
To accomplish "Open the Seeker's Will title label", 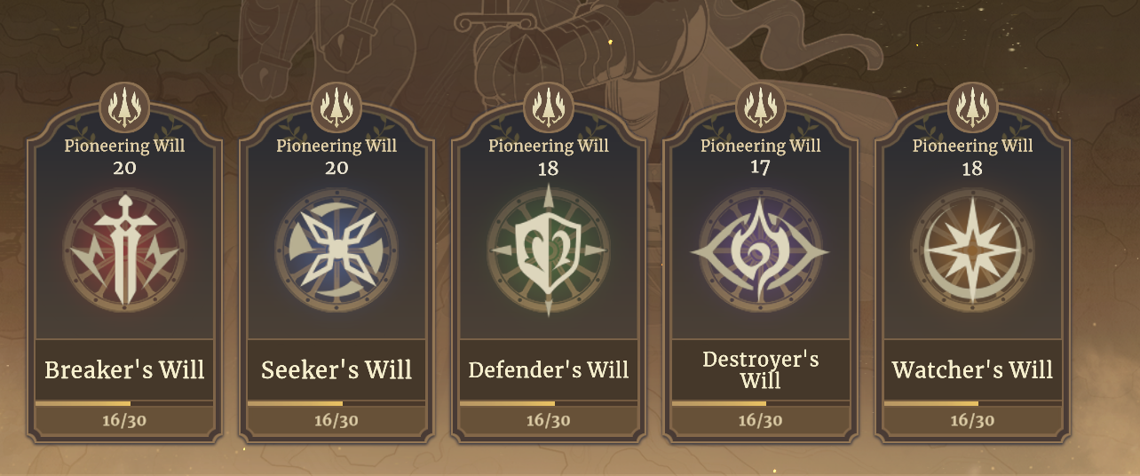I will pyautogui.click(x=336, y=369).
